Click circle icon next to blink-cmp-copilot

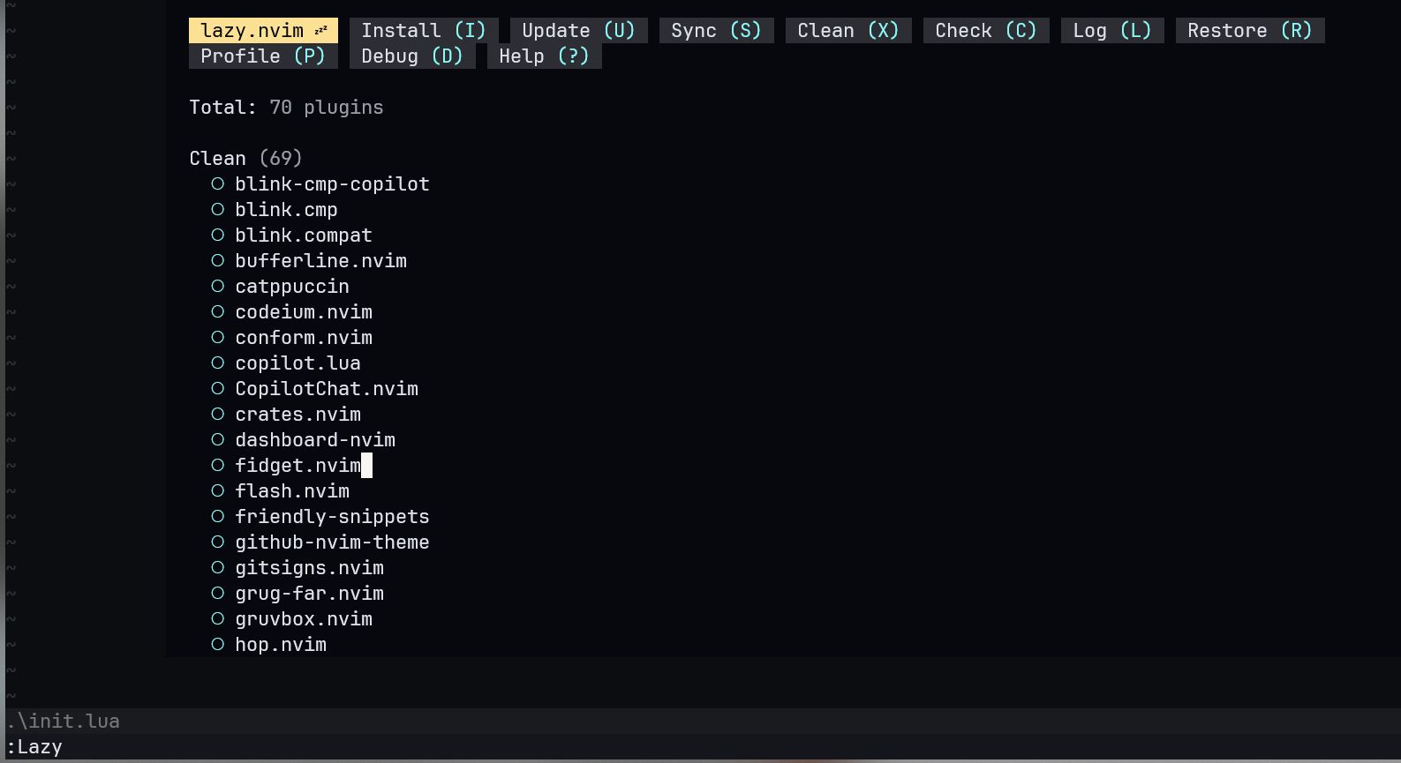218,184
